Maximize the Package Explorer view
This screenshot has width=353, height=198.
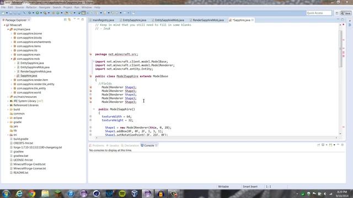tap(83, 20)
